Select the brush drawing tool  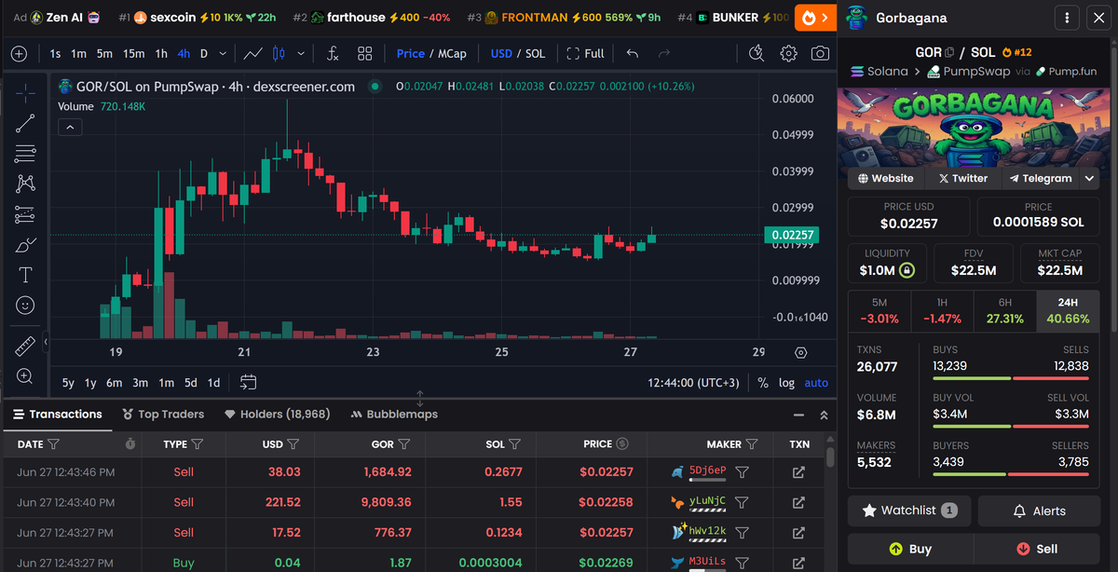pyautogui.click(x=25, y=245)
